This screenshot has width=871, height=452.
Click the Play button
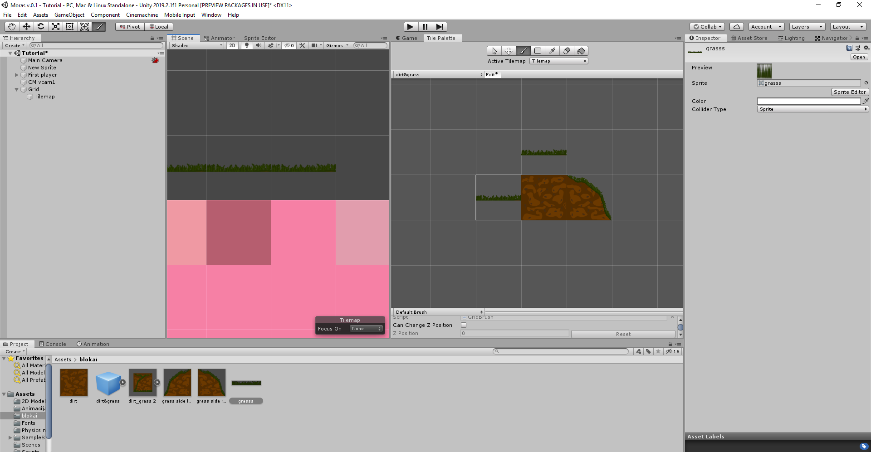point(411,27)
